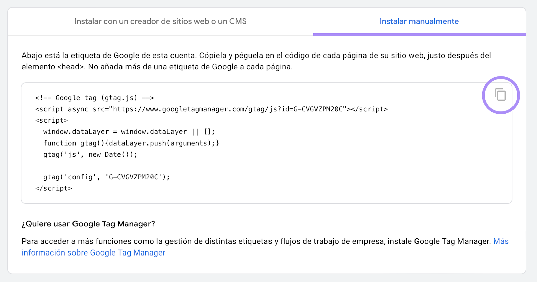
Task: Click the 'window.dataLayer' code line
Action: point(129,132)
